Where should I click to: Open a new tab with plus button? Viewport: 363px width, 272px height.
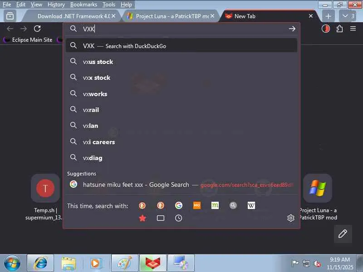tap(328, 16)
